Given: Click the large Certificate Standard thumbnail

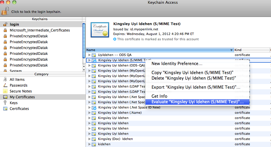Looking at the screenshot, I should pyautogui.click(x=100, y=30).
